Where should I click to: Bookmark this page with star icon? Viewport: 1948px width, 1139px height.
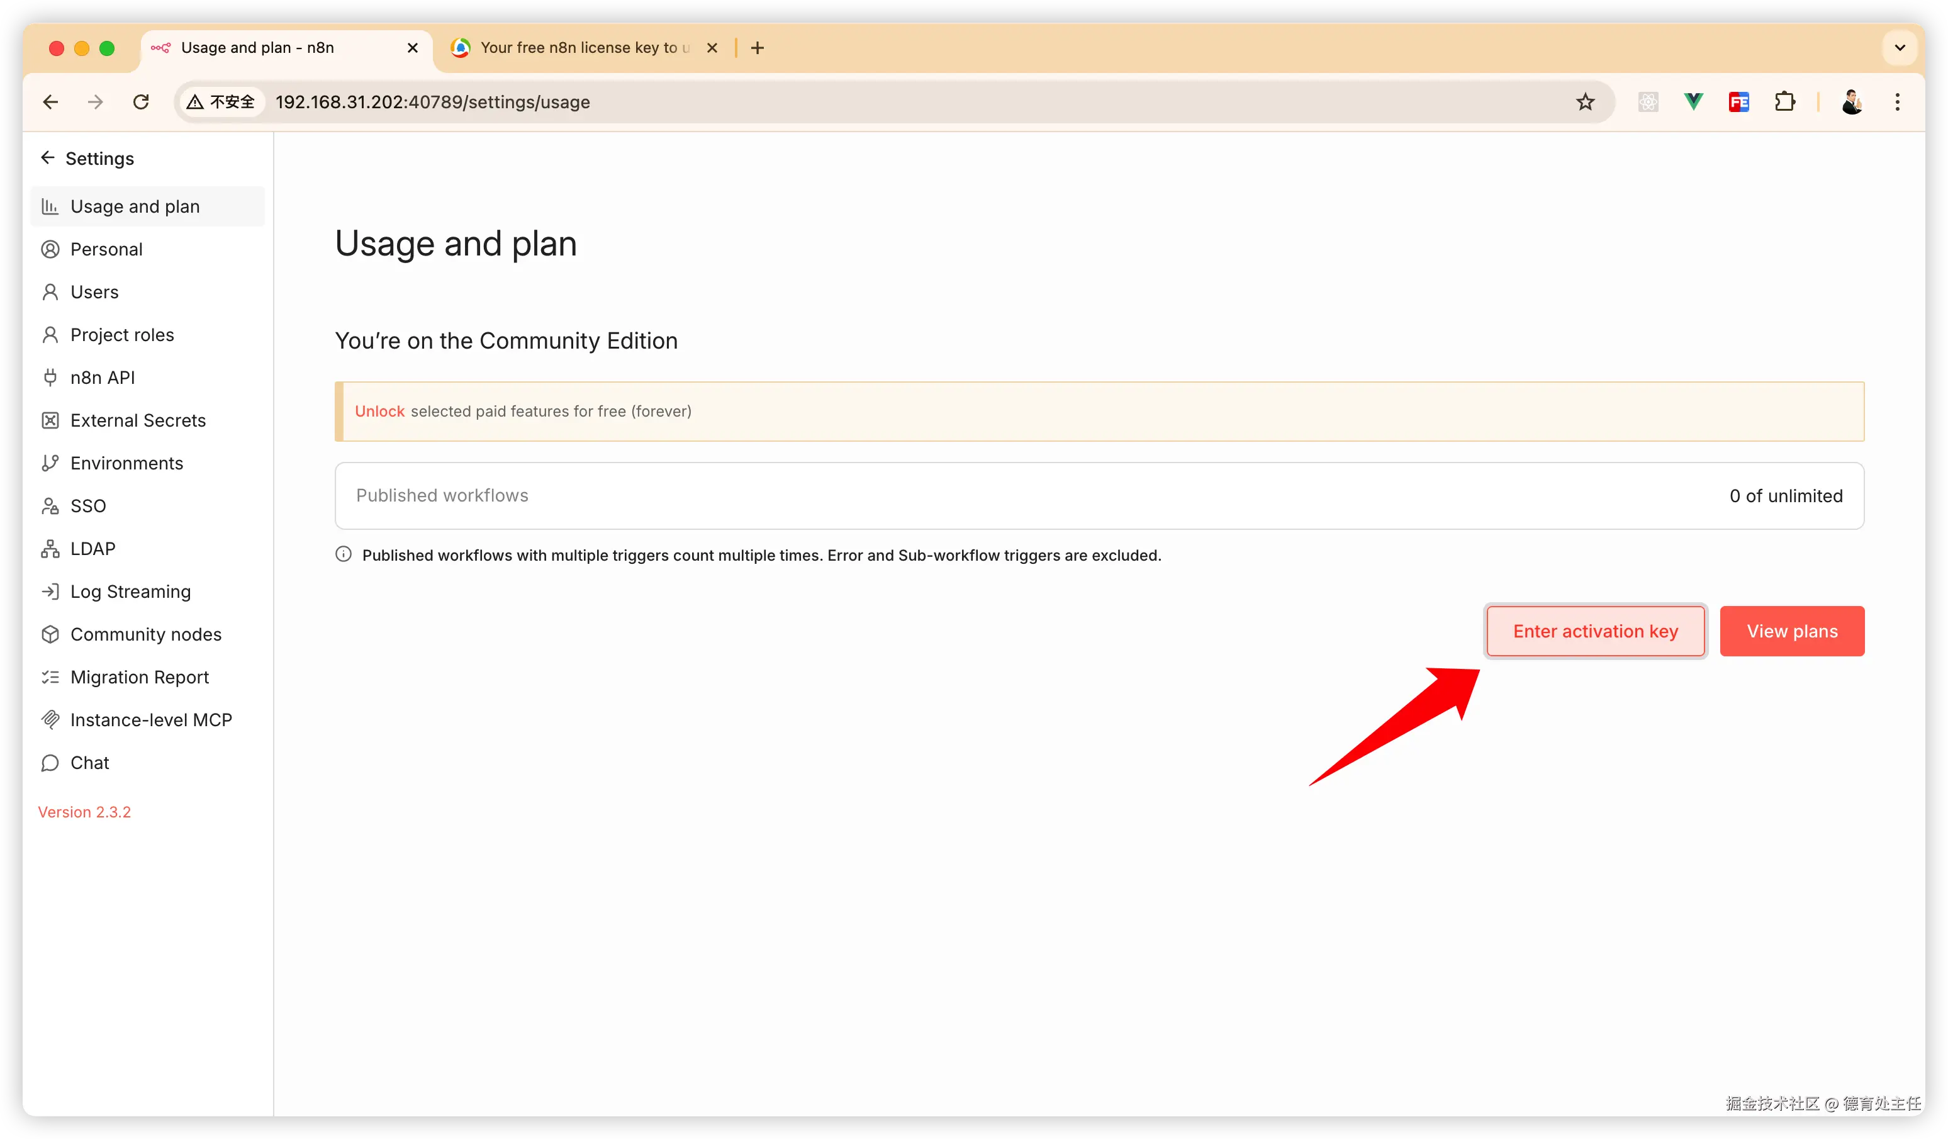click(1586, 101)
